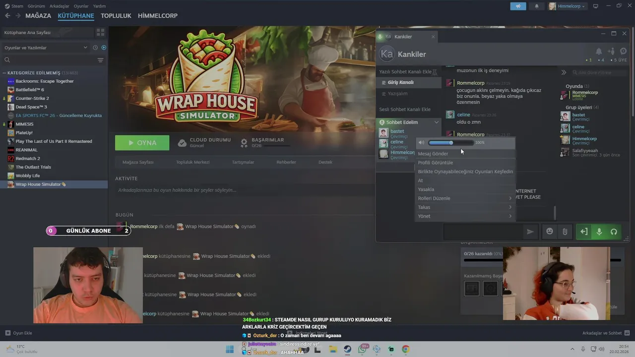Collapse the member list with the double chevron
This screenshot has width=635, height=357.
tap(564, 72)
